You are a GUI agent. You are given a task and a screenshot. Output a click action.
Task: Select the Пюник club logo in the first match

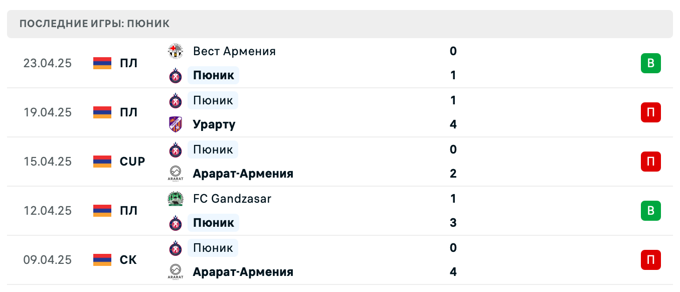[175, 75]
